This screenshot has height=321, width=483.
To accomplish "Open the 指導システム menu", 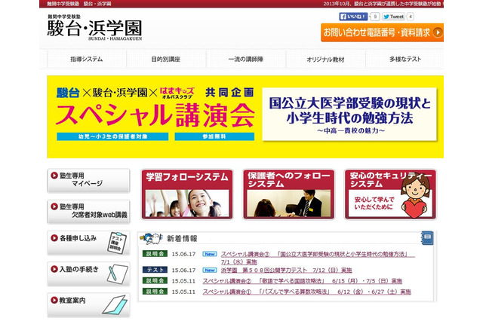I will coord(87,59).
